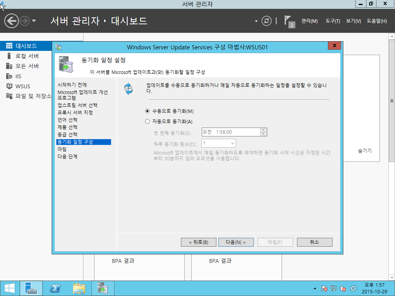Click the 다음(N) > button
Screen dimensions: 395x296
click(236, 242)
